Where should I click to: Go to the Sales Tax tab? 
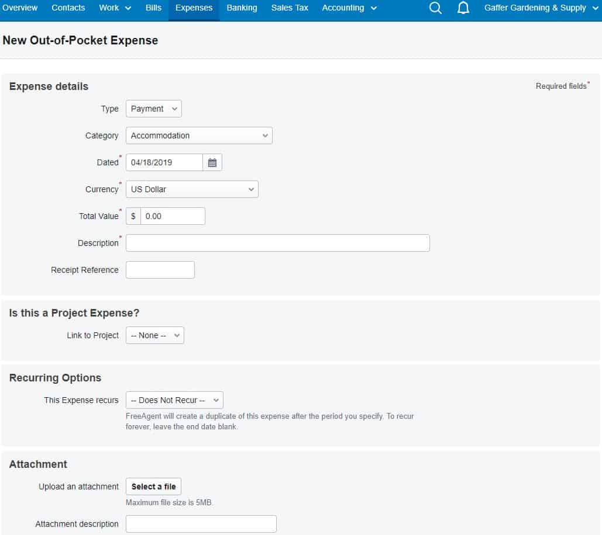(290, 8)
